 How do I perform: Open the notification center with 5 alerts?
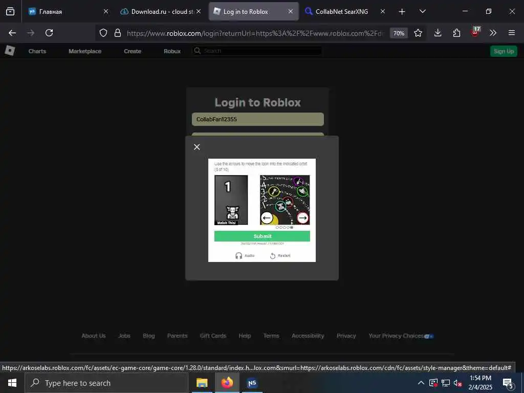tap(508, 383)
